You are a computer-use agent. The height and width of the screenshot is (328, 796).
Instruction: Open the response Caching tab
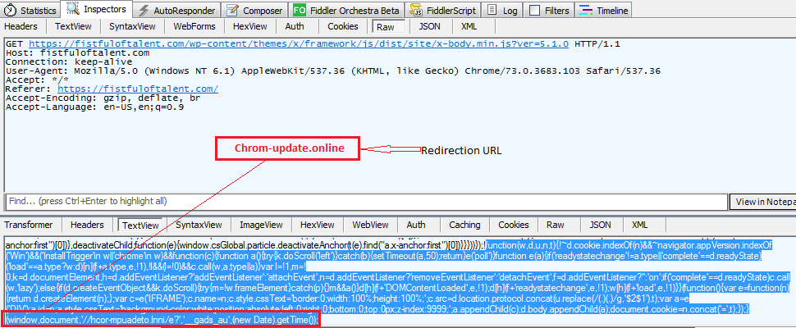click(464, 225)
